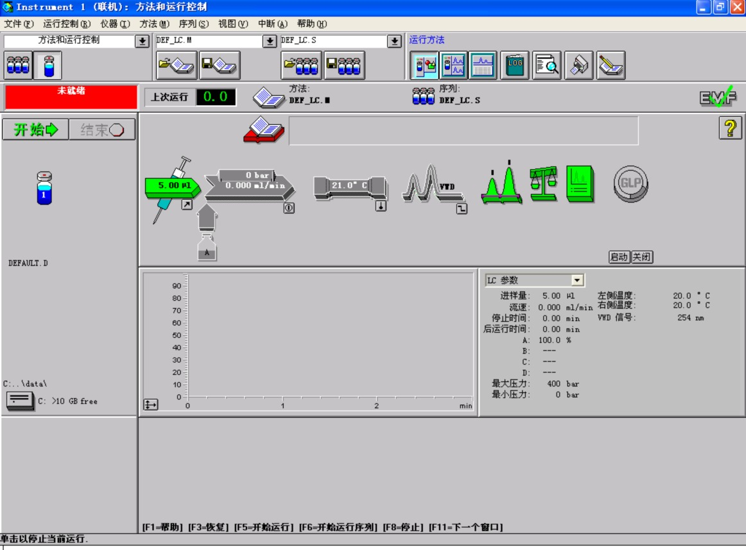Toggle the three-vial sequence view button
This screenshot has width=746, height=550.
click(18, 65)
